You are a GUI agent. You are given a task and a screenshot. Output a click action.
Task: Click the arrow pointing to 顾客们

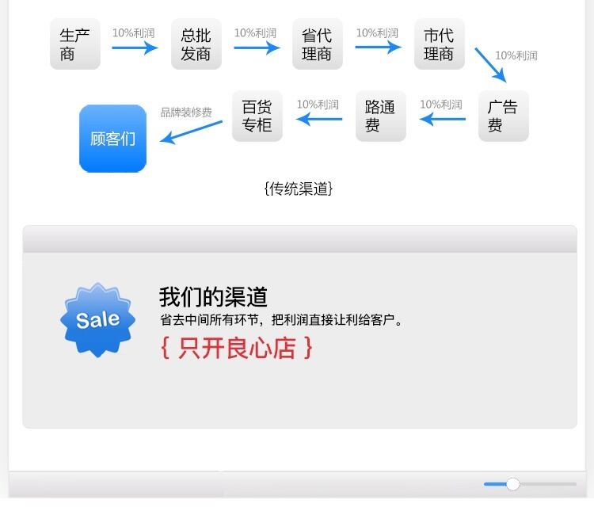(192, 132)
